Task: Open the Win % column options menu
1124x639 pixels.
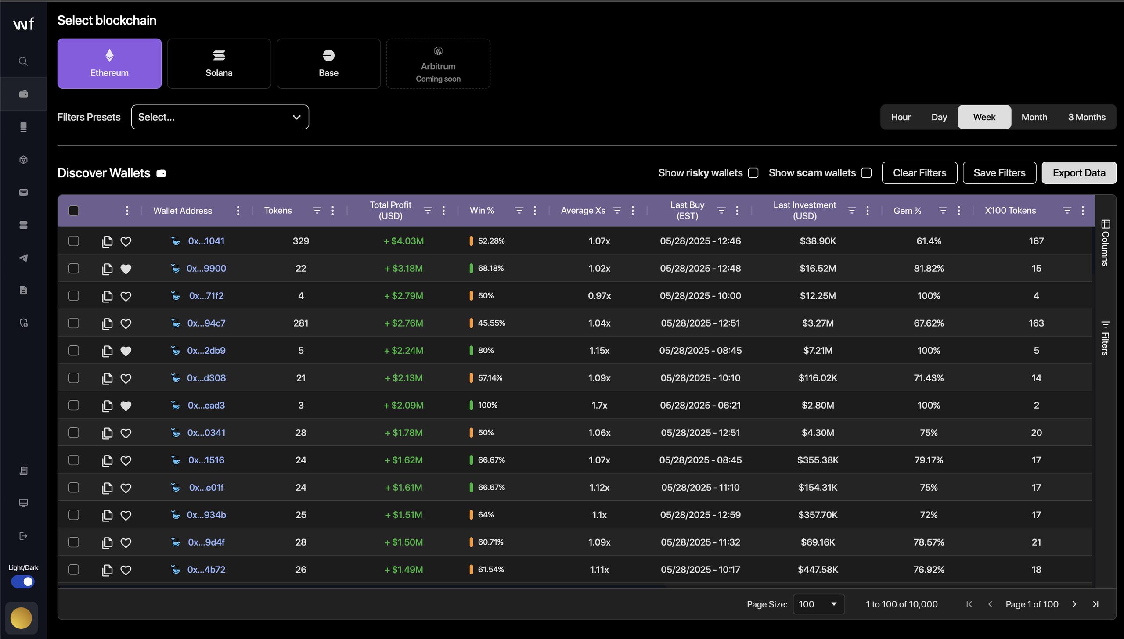Action: pyautogui.click(x=535, y=211)
